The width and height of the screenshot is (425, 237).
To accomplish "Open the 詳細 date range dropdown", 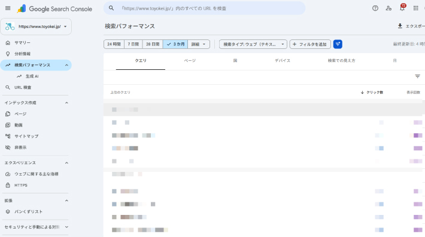I will point(199,44).
